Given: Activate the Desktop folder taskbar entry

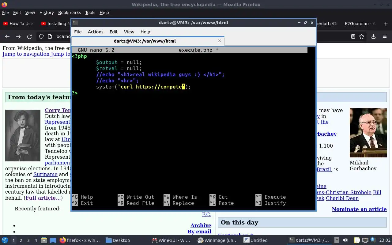Looking at the screenshot, I should point(118,240).
